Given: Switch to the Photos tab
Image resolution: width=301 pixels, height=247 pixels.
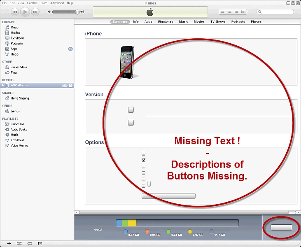Looking at the screenshot, I should click(x=256, y=22).
